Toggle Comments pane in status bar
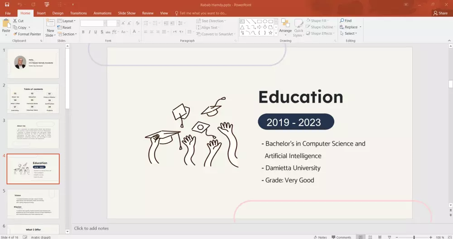453x239 pixels. [341, 237]
